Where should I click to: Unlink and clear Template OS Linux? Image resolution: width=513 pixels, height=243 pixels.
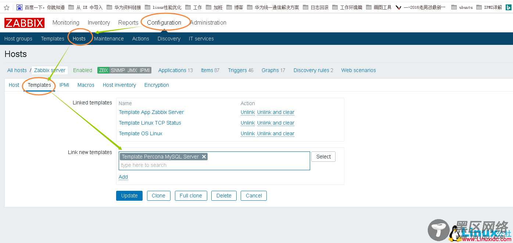276,133
